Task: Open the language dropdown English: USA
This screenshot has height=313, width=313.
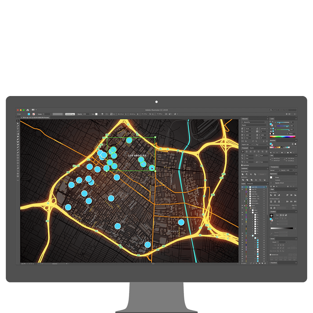Action: coord(247,145)
